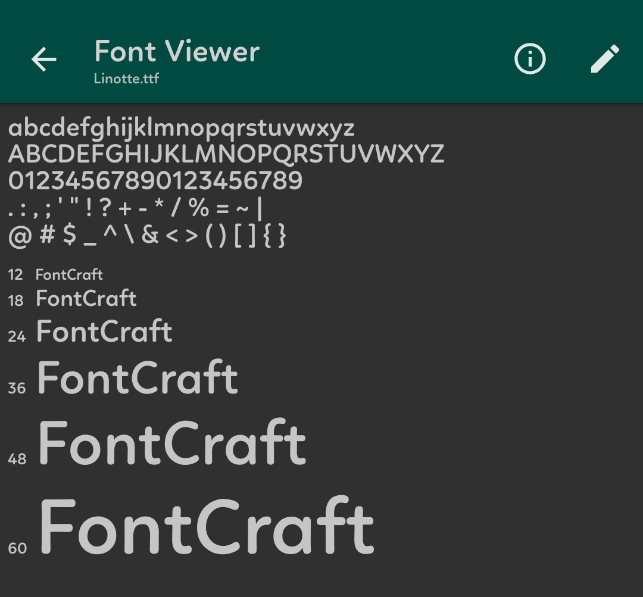The image size is (643, 597).
Task: Click the Linotte.ttf file name subtitle
Action: (126, 79)
